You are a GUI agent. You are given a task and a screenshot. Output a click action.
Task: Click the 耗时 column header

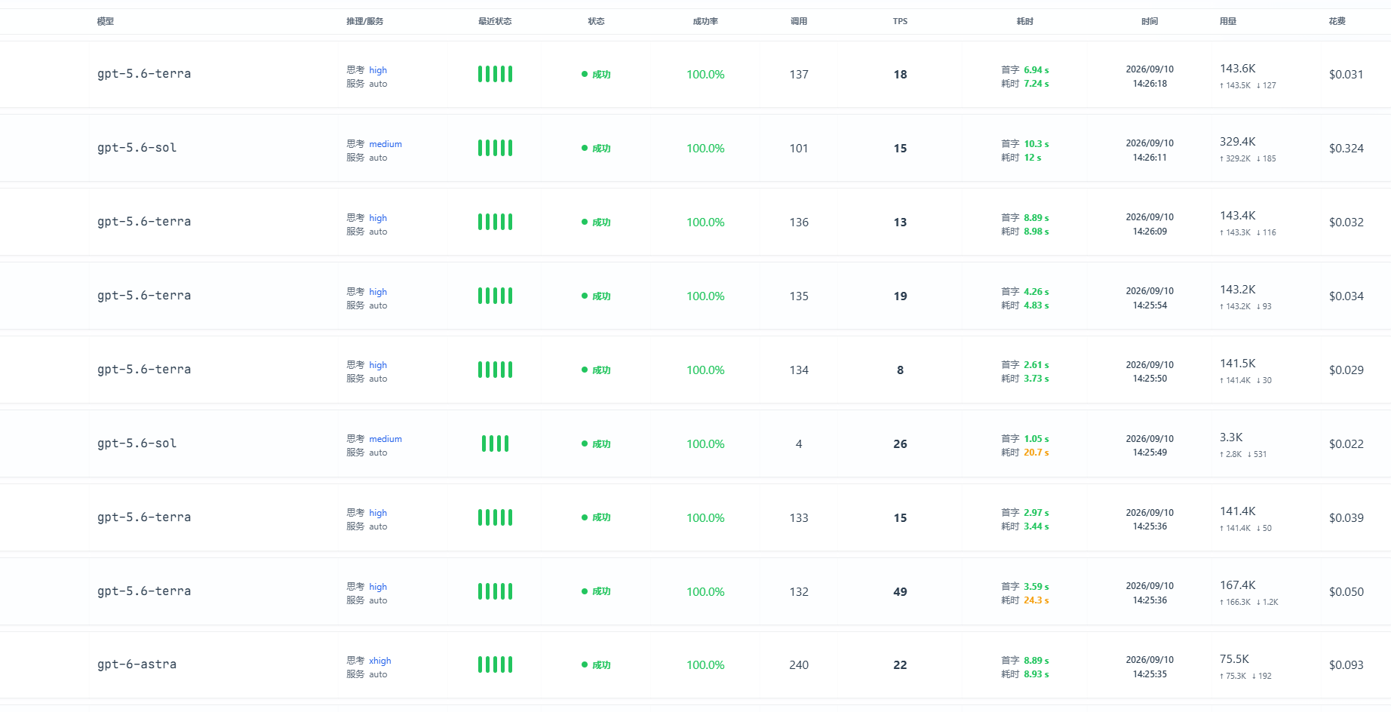pyautogui.click(x=1024, y=21)
